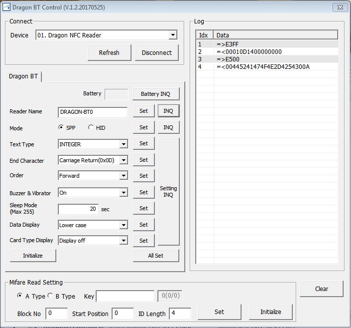Expand the Order dropdown
This screenshot has width=351, height=328.
[123, 176]
